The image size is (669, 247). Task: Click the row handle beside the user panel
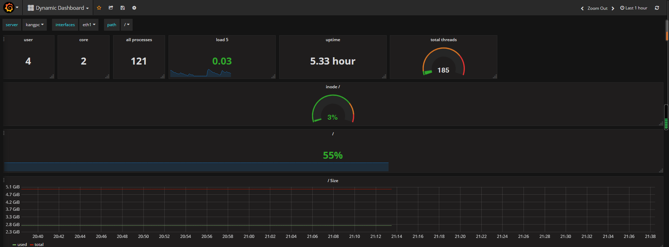click(4, 39)
